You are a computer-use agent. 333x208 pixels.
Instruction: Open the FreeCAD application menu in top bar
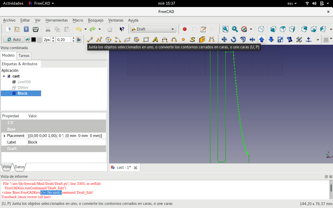(41, 3)
